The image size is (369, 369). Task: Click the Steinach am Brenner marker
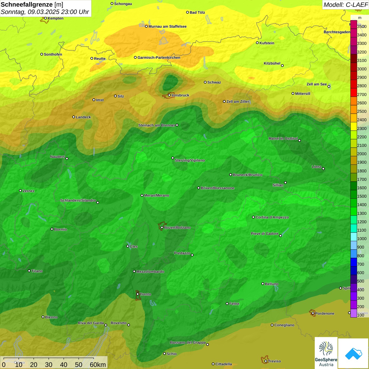click(x=177, y=125)
